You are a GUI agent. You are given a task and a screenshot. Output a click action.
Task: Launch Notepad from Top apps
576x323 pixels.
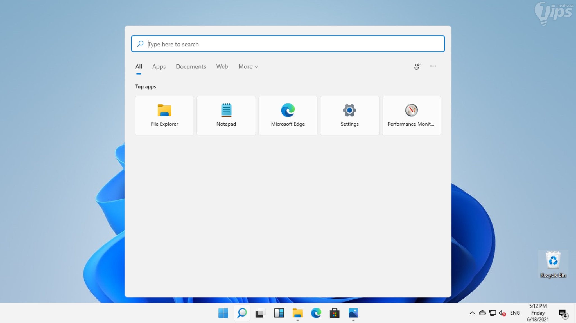coord(226,116)
